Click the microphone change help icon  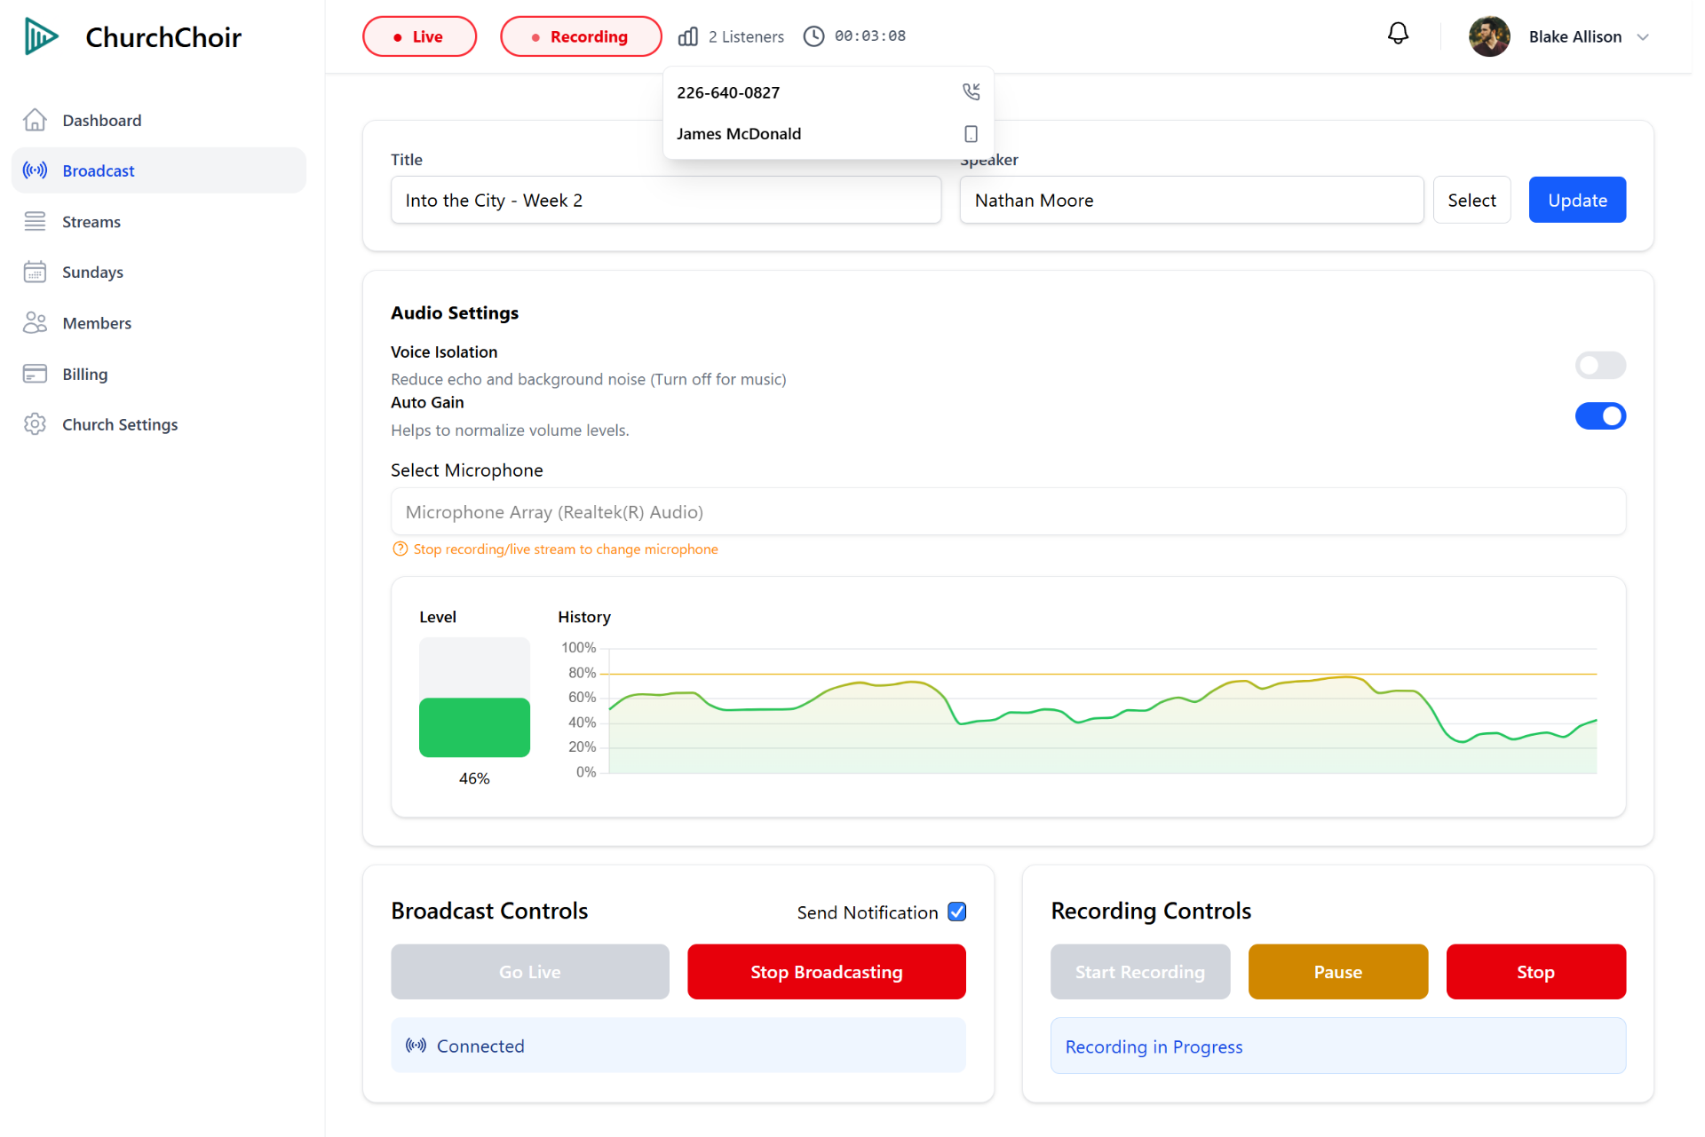pyautogui.click(x=400, y=549)
